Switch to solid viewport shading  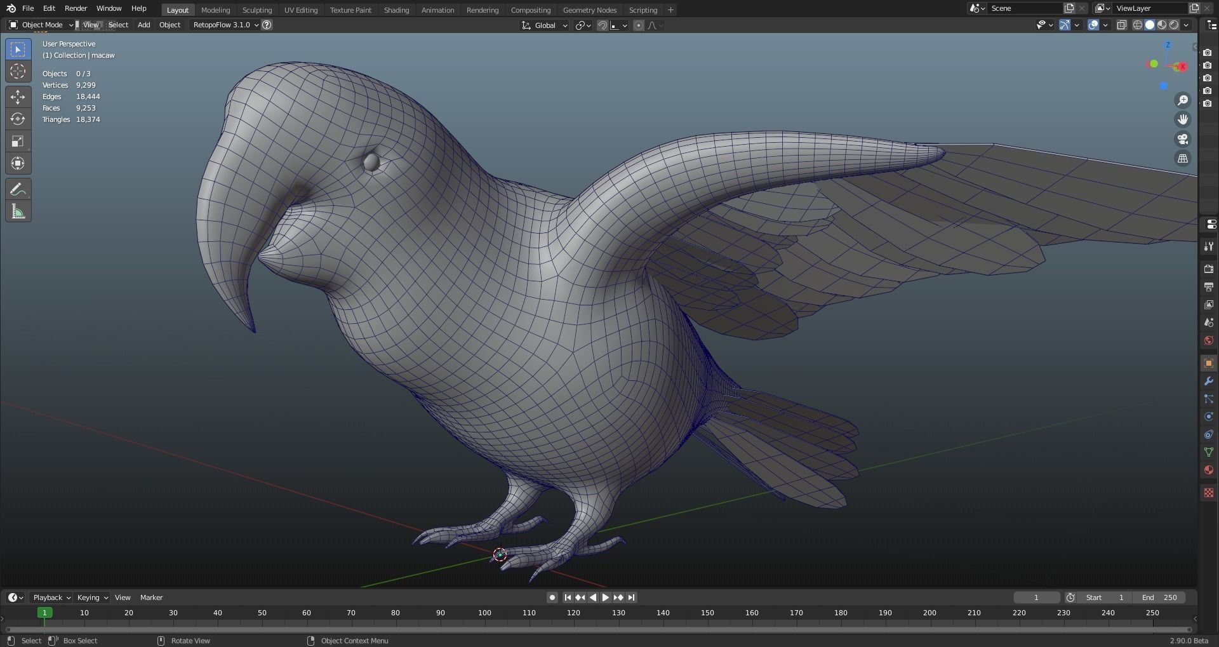point(1150,25)
